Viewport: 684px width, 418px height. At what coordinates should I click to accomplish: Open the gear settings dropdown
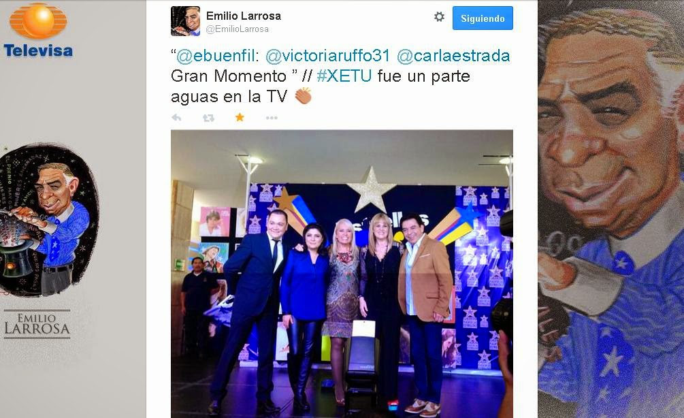pos(439,16)
